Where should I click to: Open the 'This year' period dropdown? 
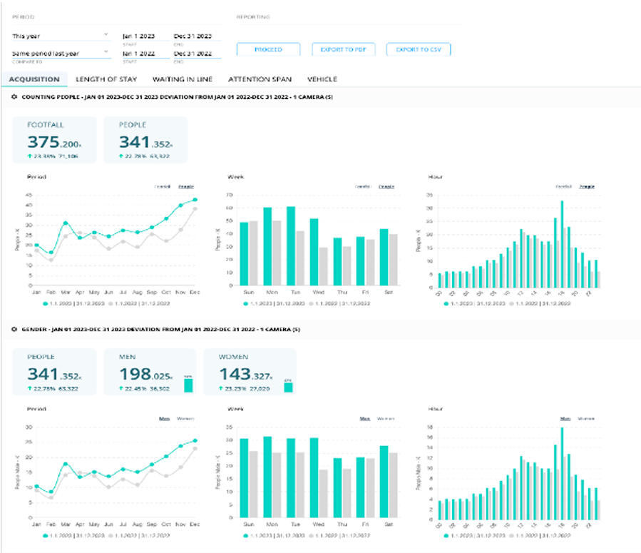coord(61,36)
